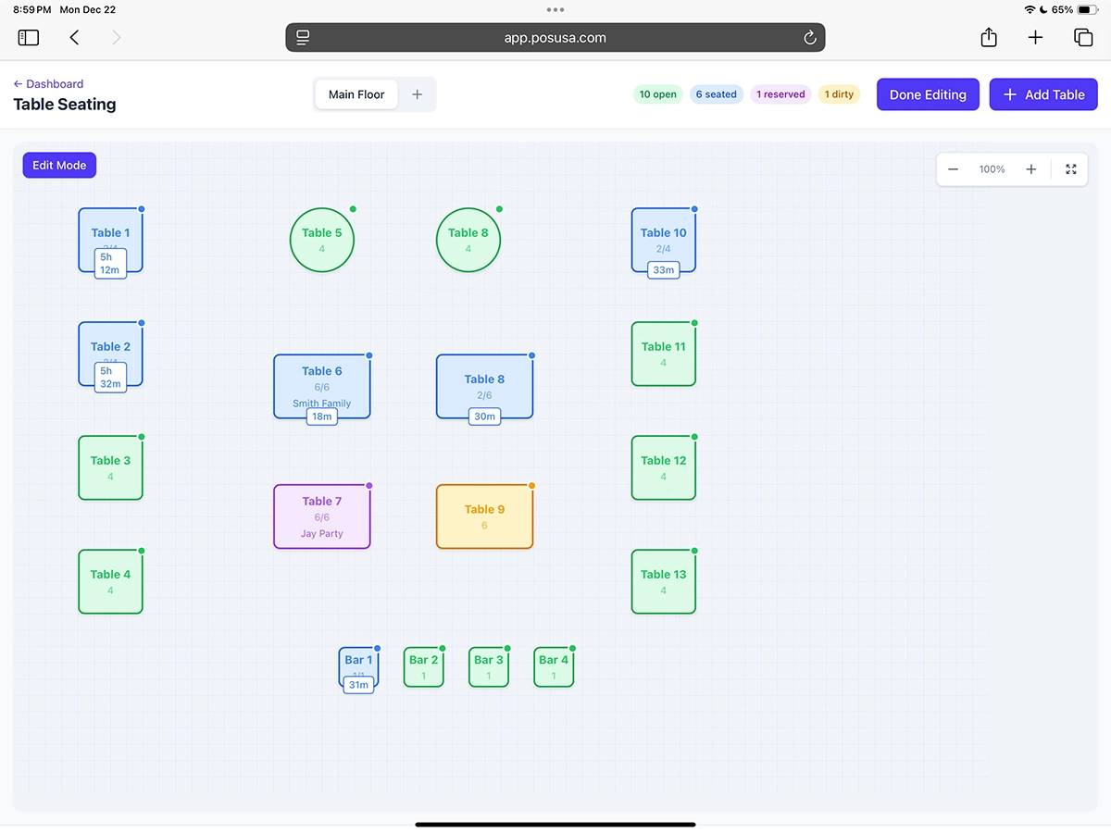1111x833 pixels.
Task: Click Done Editing button
Action: (x=928, y=94)
